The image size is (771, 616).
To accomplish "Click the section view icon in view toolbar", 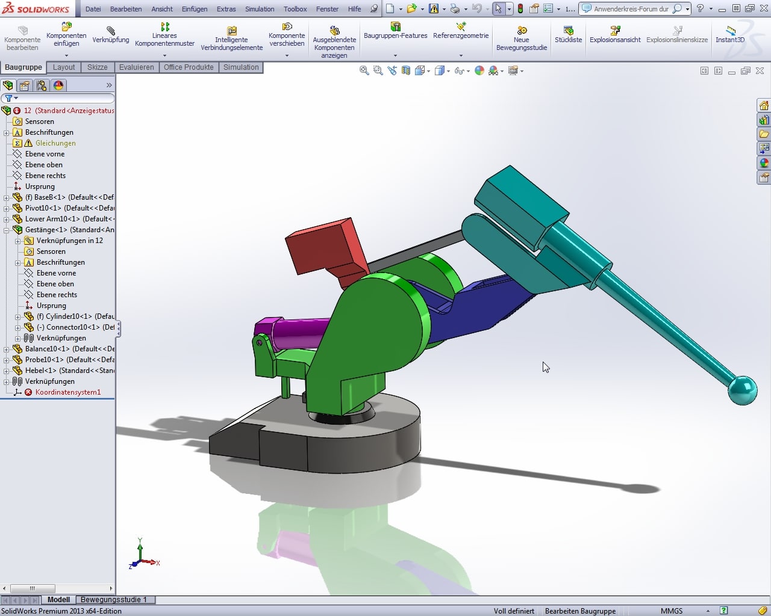I will 406,71.
